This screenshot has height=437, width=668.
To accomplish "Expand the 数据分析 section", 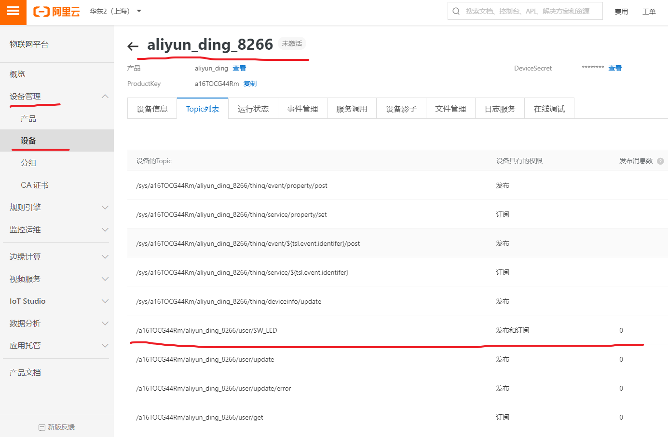I will [105, 324].
